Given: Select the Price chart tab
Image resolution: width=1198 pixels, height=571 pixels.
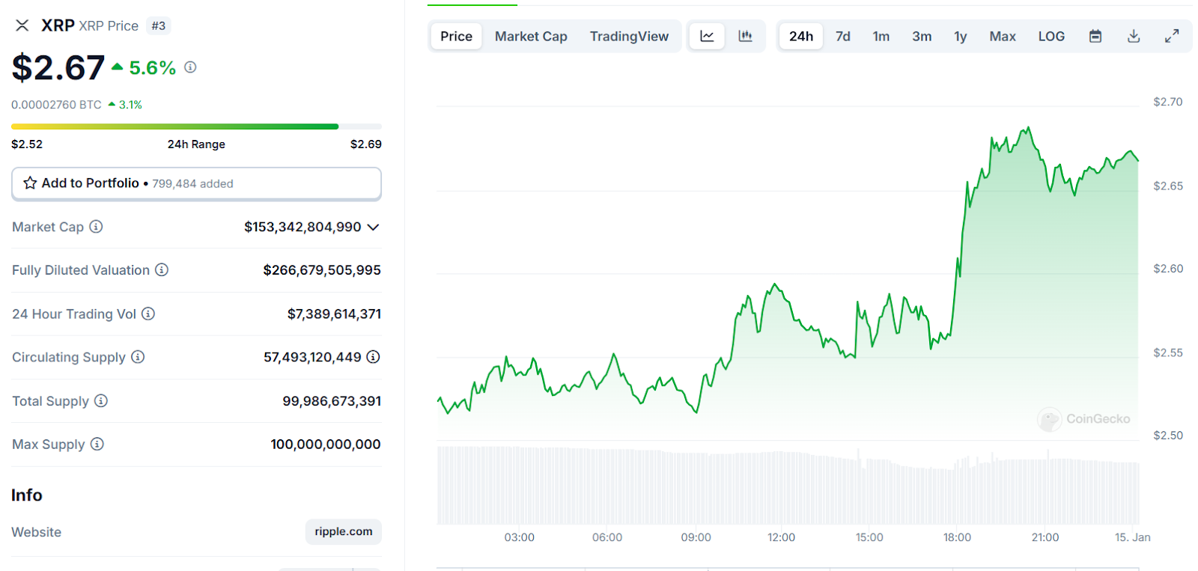Looking at the screenshot, I should (x=456, y=36).
